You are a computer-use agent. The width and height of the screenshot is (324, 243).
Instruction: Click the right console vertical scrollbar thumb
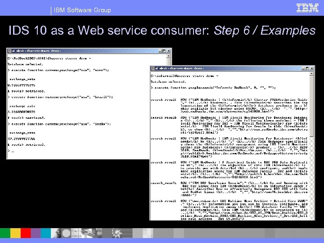[x=312, y=106]
